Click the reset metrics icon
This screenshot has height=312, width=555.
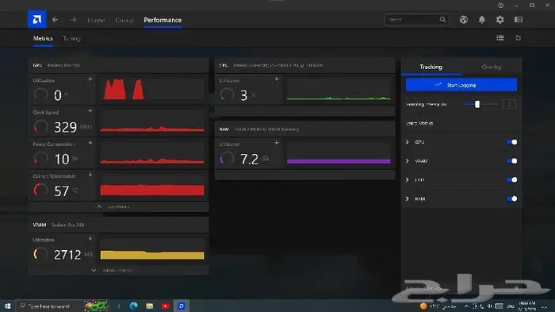click(519, 38)
